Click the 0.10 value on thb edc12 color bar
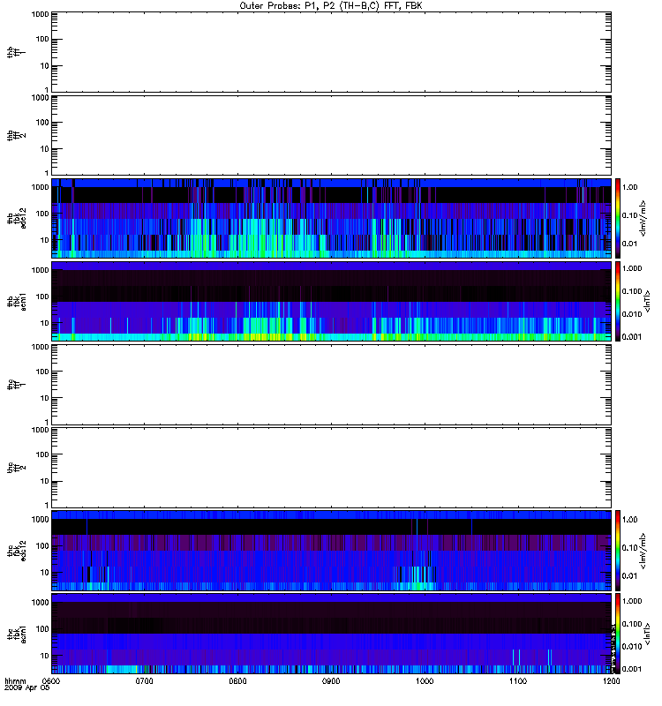662x706 pixels. (629, 215)
